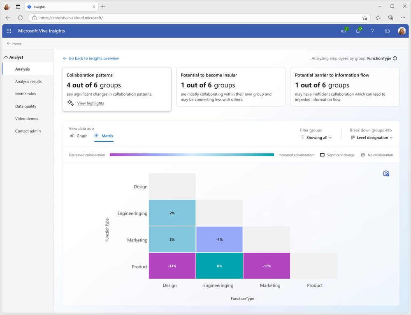Screen dimensions: 411x315
Task: Click the gray Product-Product diagonal cell
Action: click(x=314, y=266)
